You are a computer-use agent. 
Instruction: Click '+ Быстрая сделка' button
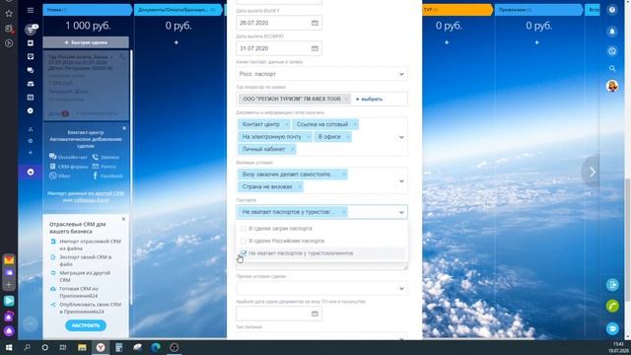tap(86, 42)
